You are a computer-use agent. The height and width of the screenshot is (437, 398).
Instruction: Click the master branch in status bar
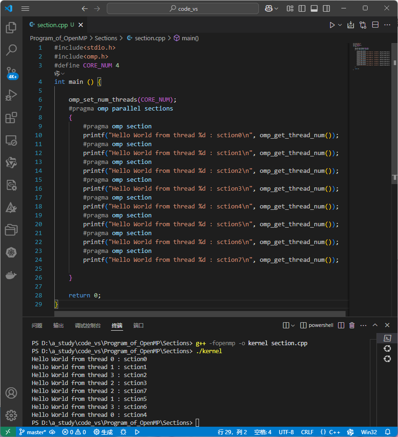[33, 432]
